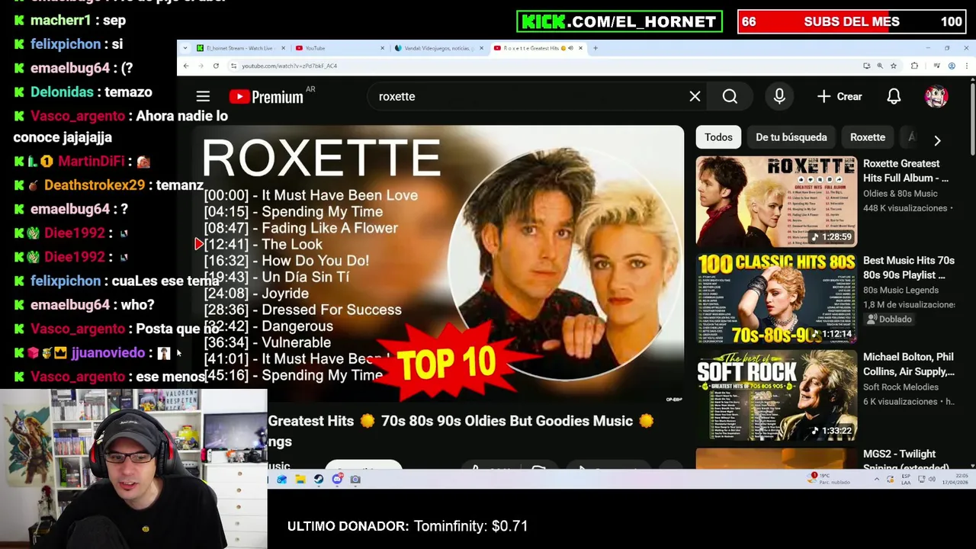Open the ESP LAA language switcher

(906, 479)
